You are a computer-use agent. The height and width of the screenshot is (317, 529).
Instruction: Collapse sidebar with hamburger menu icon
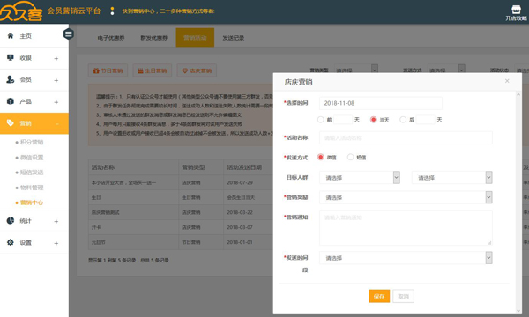coord(69,34)
